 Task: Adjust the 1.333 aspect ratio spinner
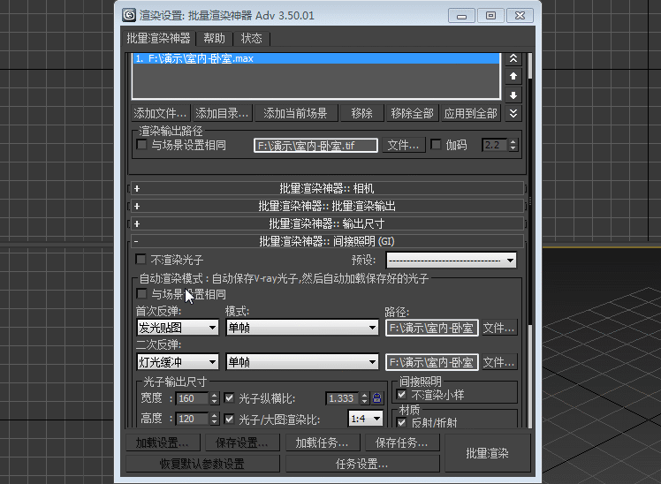[x=365, y=398]
